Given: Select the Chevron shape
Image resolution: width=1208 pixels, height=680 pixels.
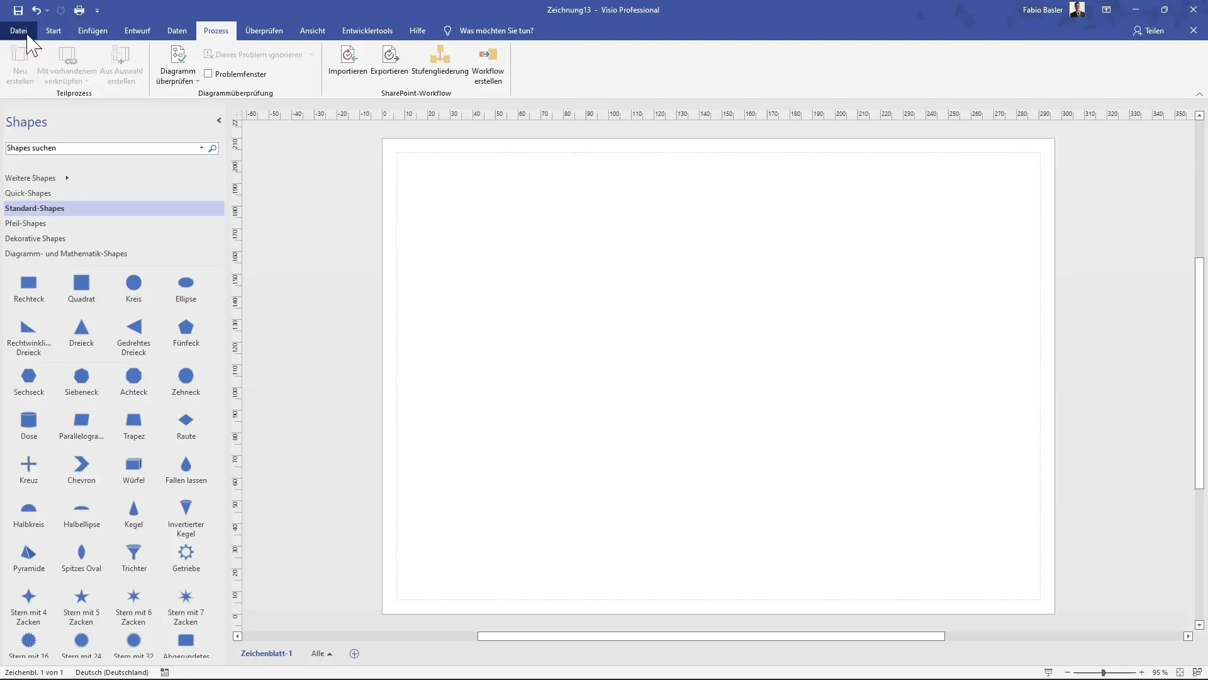Looking at the screenshot, I should pos(82,470).
